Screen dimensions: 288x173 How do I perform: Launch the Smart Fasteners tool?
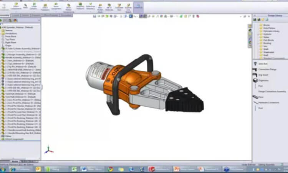(x=45, y=7)
